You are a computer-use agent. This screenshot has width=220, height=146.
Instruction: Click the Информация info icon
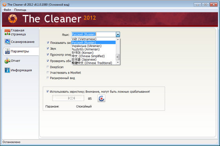pos(7,70)
